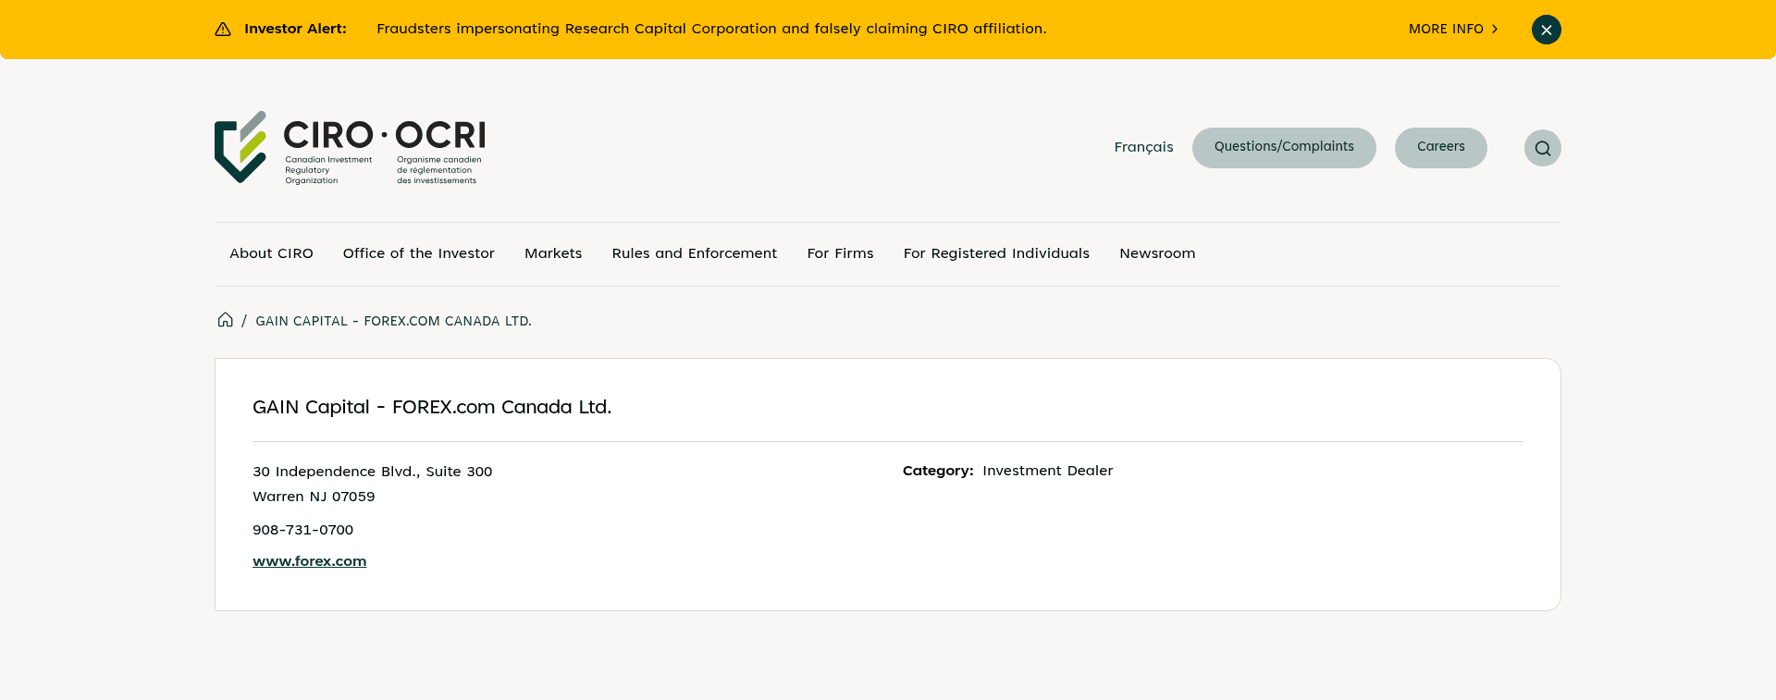This screenshot has width=1776, height=700.
Task: Open Rules and Enforcement menu
Action: tap(695, 253)
